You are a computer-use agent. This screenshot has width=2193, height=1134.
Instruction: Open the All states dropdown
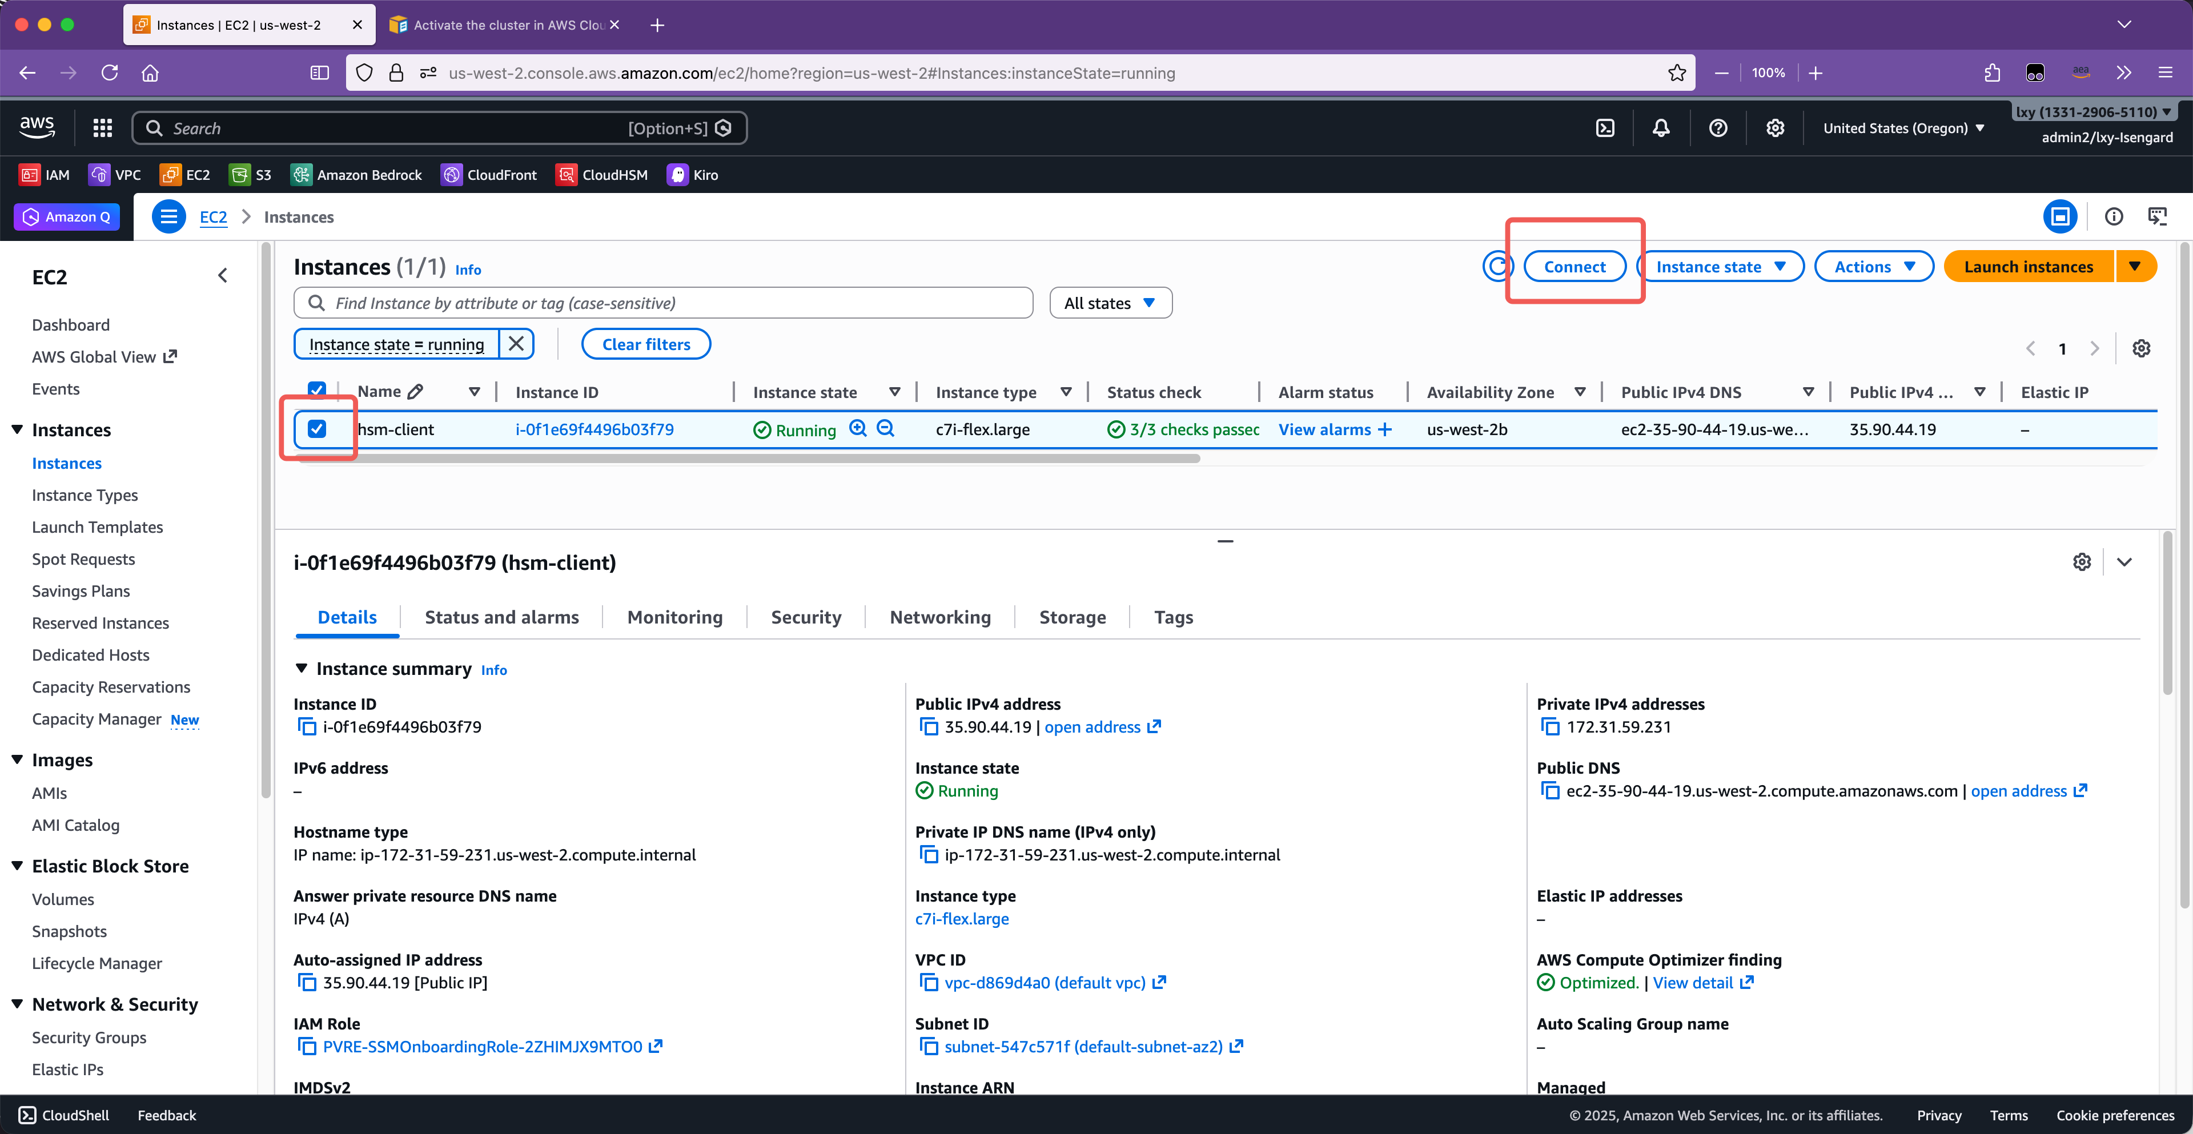(x=1110, y=303)
